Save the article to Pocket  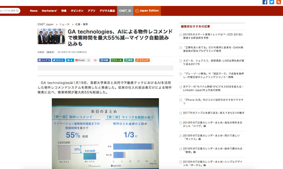[80, 60]
